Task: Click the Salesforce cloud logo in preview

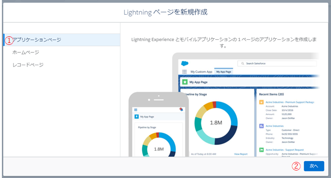Action: 185,63
